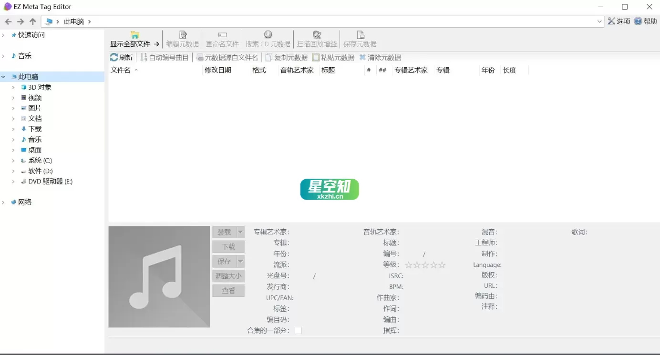Open the 装载 dropdown arrow
The width and height of the screenshot is (660, 355).
(x=240, y=232)
